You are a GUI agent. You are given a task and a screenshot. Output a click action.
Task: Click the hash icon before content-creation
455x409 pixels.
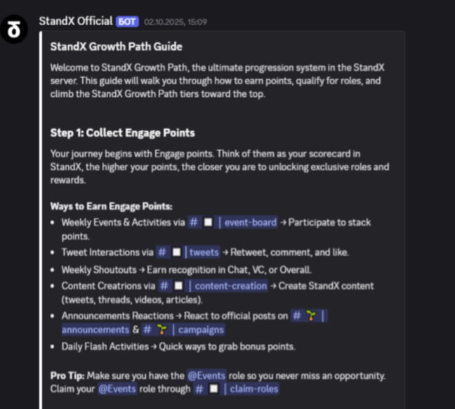[x=164, y=286]
